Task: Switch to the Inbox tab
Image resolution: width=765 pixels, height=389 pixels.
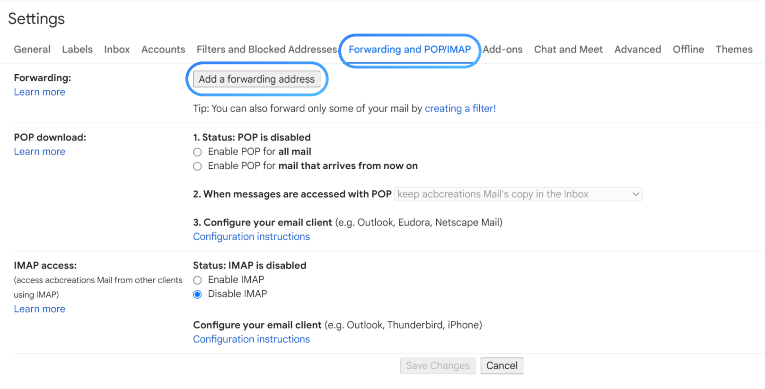Action: pos(116,49)
